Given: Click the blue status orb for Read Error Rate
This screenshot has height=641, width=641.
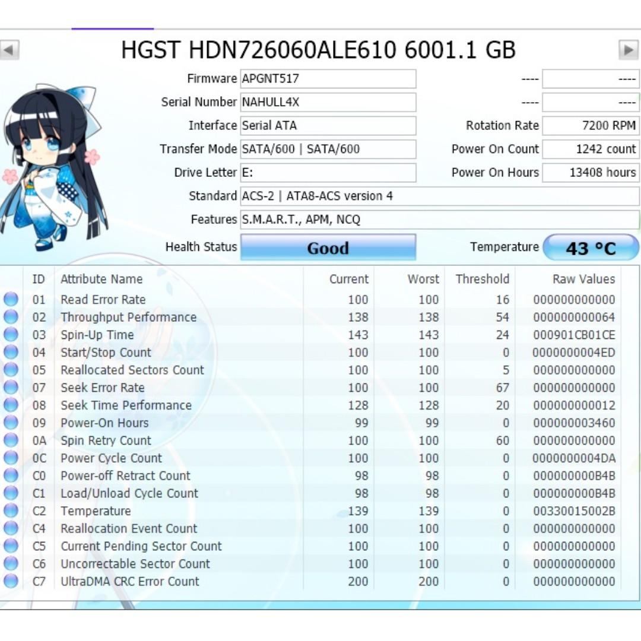Looking at the screenshot, I should tap(11, 300).
